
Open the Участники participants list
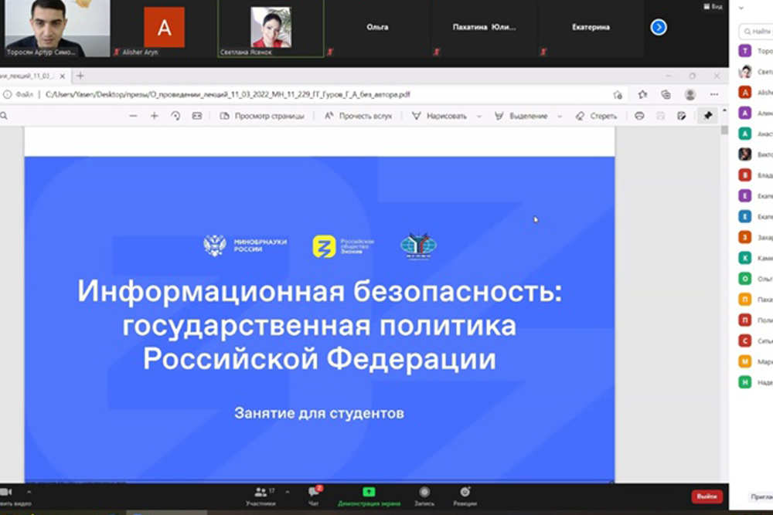coord(261,494)
